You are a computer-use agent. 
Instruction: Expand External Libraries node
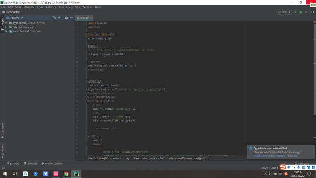coord(6,27)
